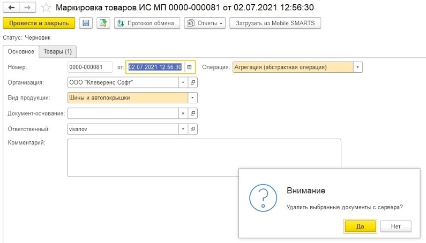The height and width of the screenshot is (243, 426).
Task: Click the back navigation arrow
Action: tap(11, 7)
